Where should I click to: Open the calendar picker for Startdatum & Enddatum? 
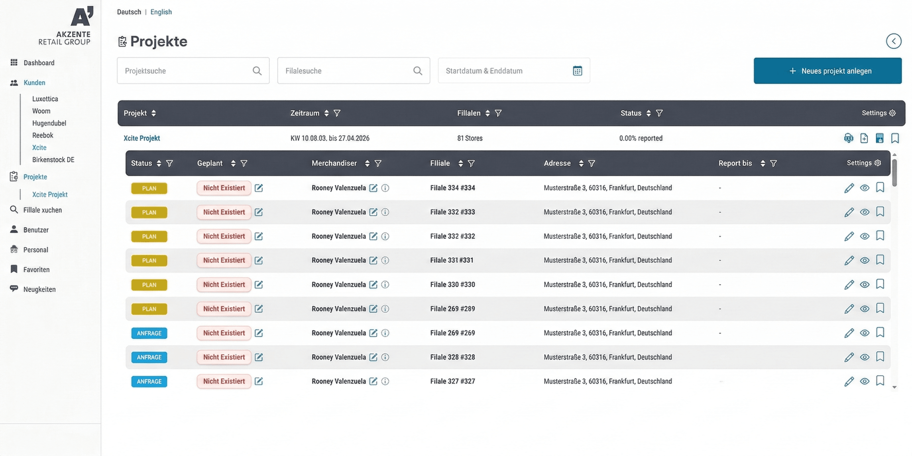point(578,70)
